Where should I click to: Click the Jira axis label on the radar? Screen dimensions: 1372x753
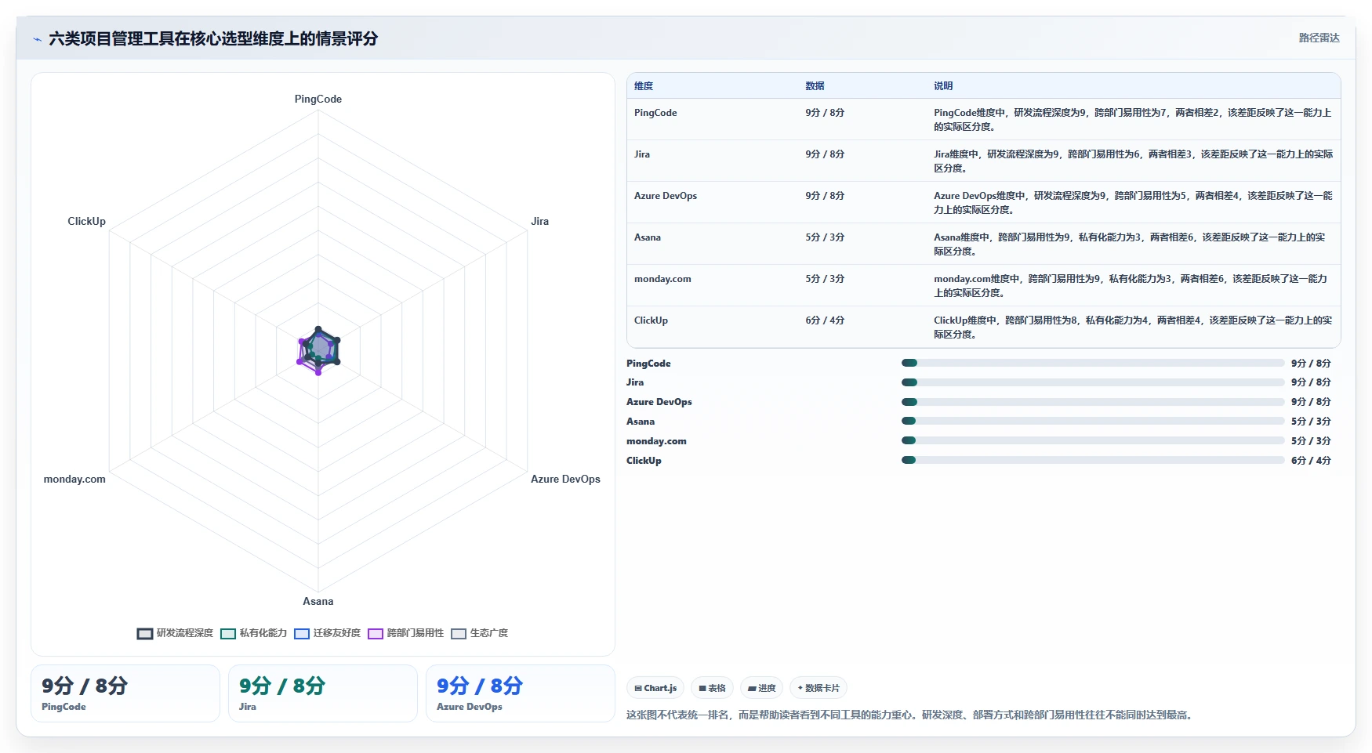click(x=539, y=221)
